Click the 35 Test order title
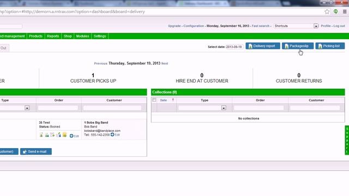Screen dimensions: 349x196 (x=45, y=122)
